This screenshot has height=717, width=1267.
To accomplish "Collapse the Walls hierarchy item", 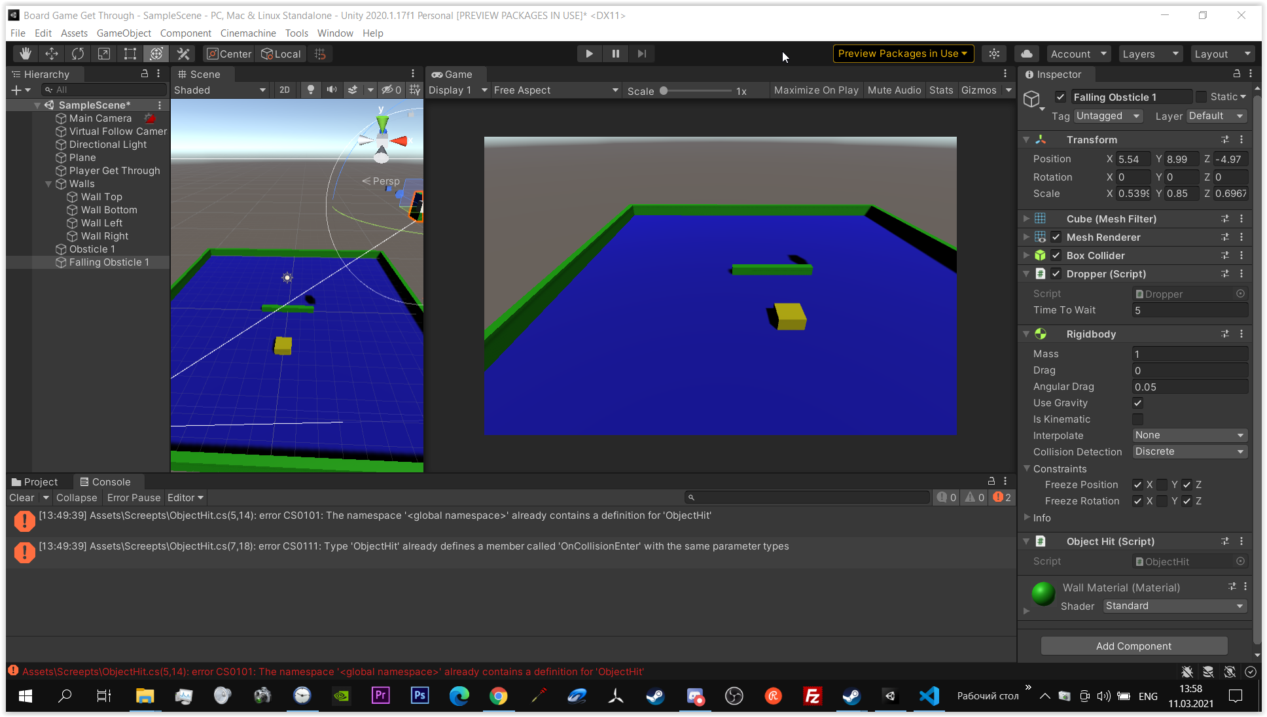I will (48, 184).
